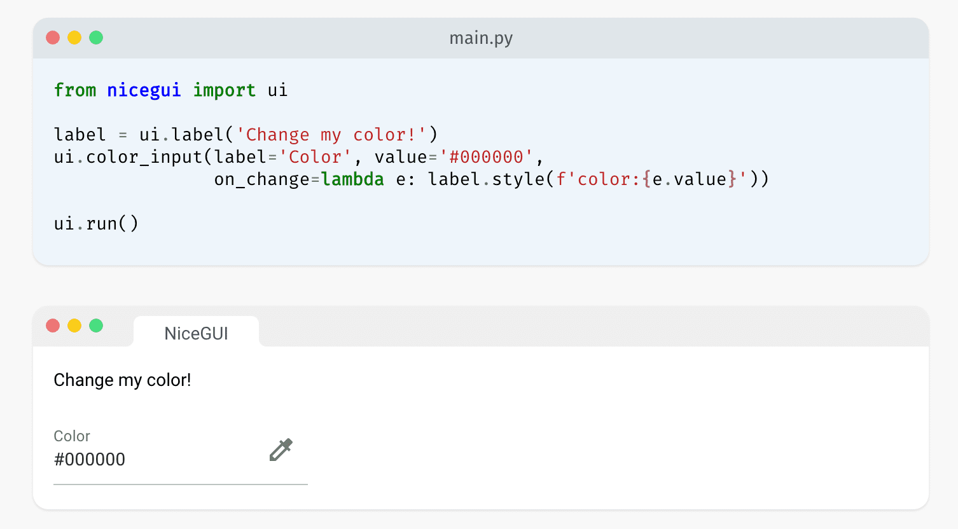Click the "import" keyword in the code
Image resolution: width=958 pixels, height=529 pixels.
(x=224, y=90)
